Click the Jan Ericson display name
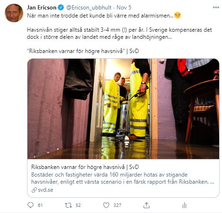 click(x=42, y=8)
